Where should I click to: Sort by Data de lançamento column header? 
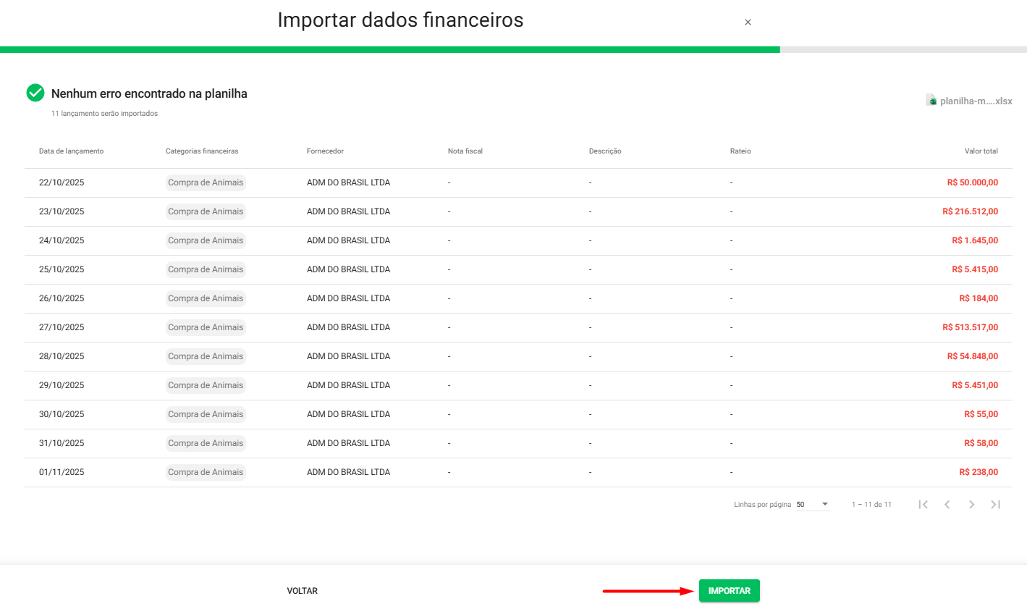71,151
